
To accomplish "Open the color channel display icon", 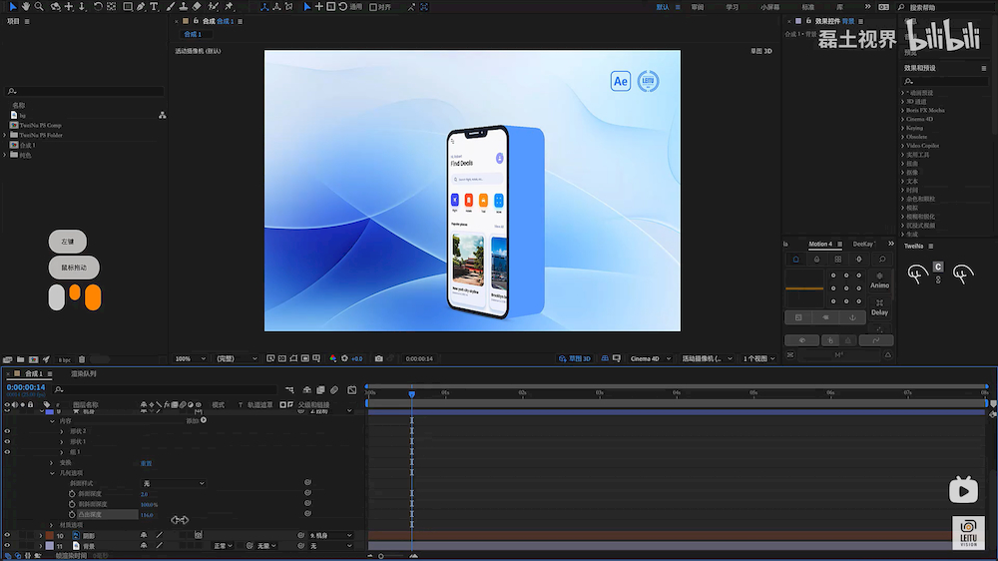I will (x=333, y=358).
